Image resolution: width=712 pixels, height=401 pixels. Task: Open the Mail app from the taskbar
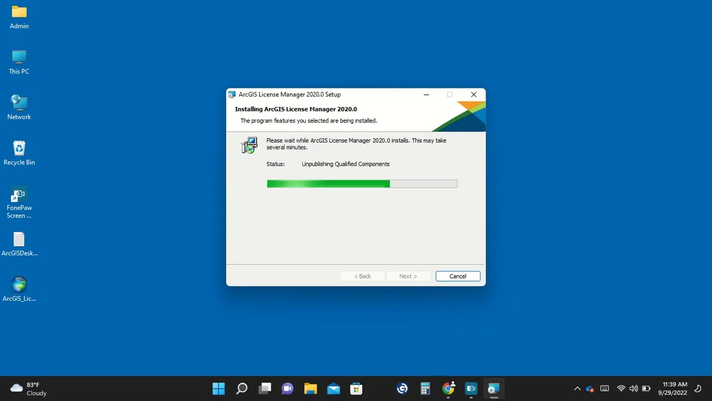point(333,389)
